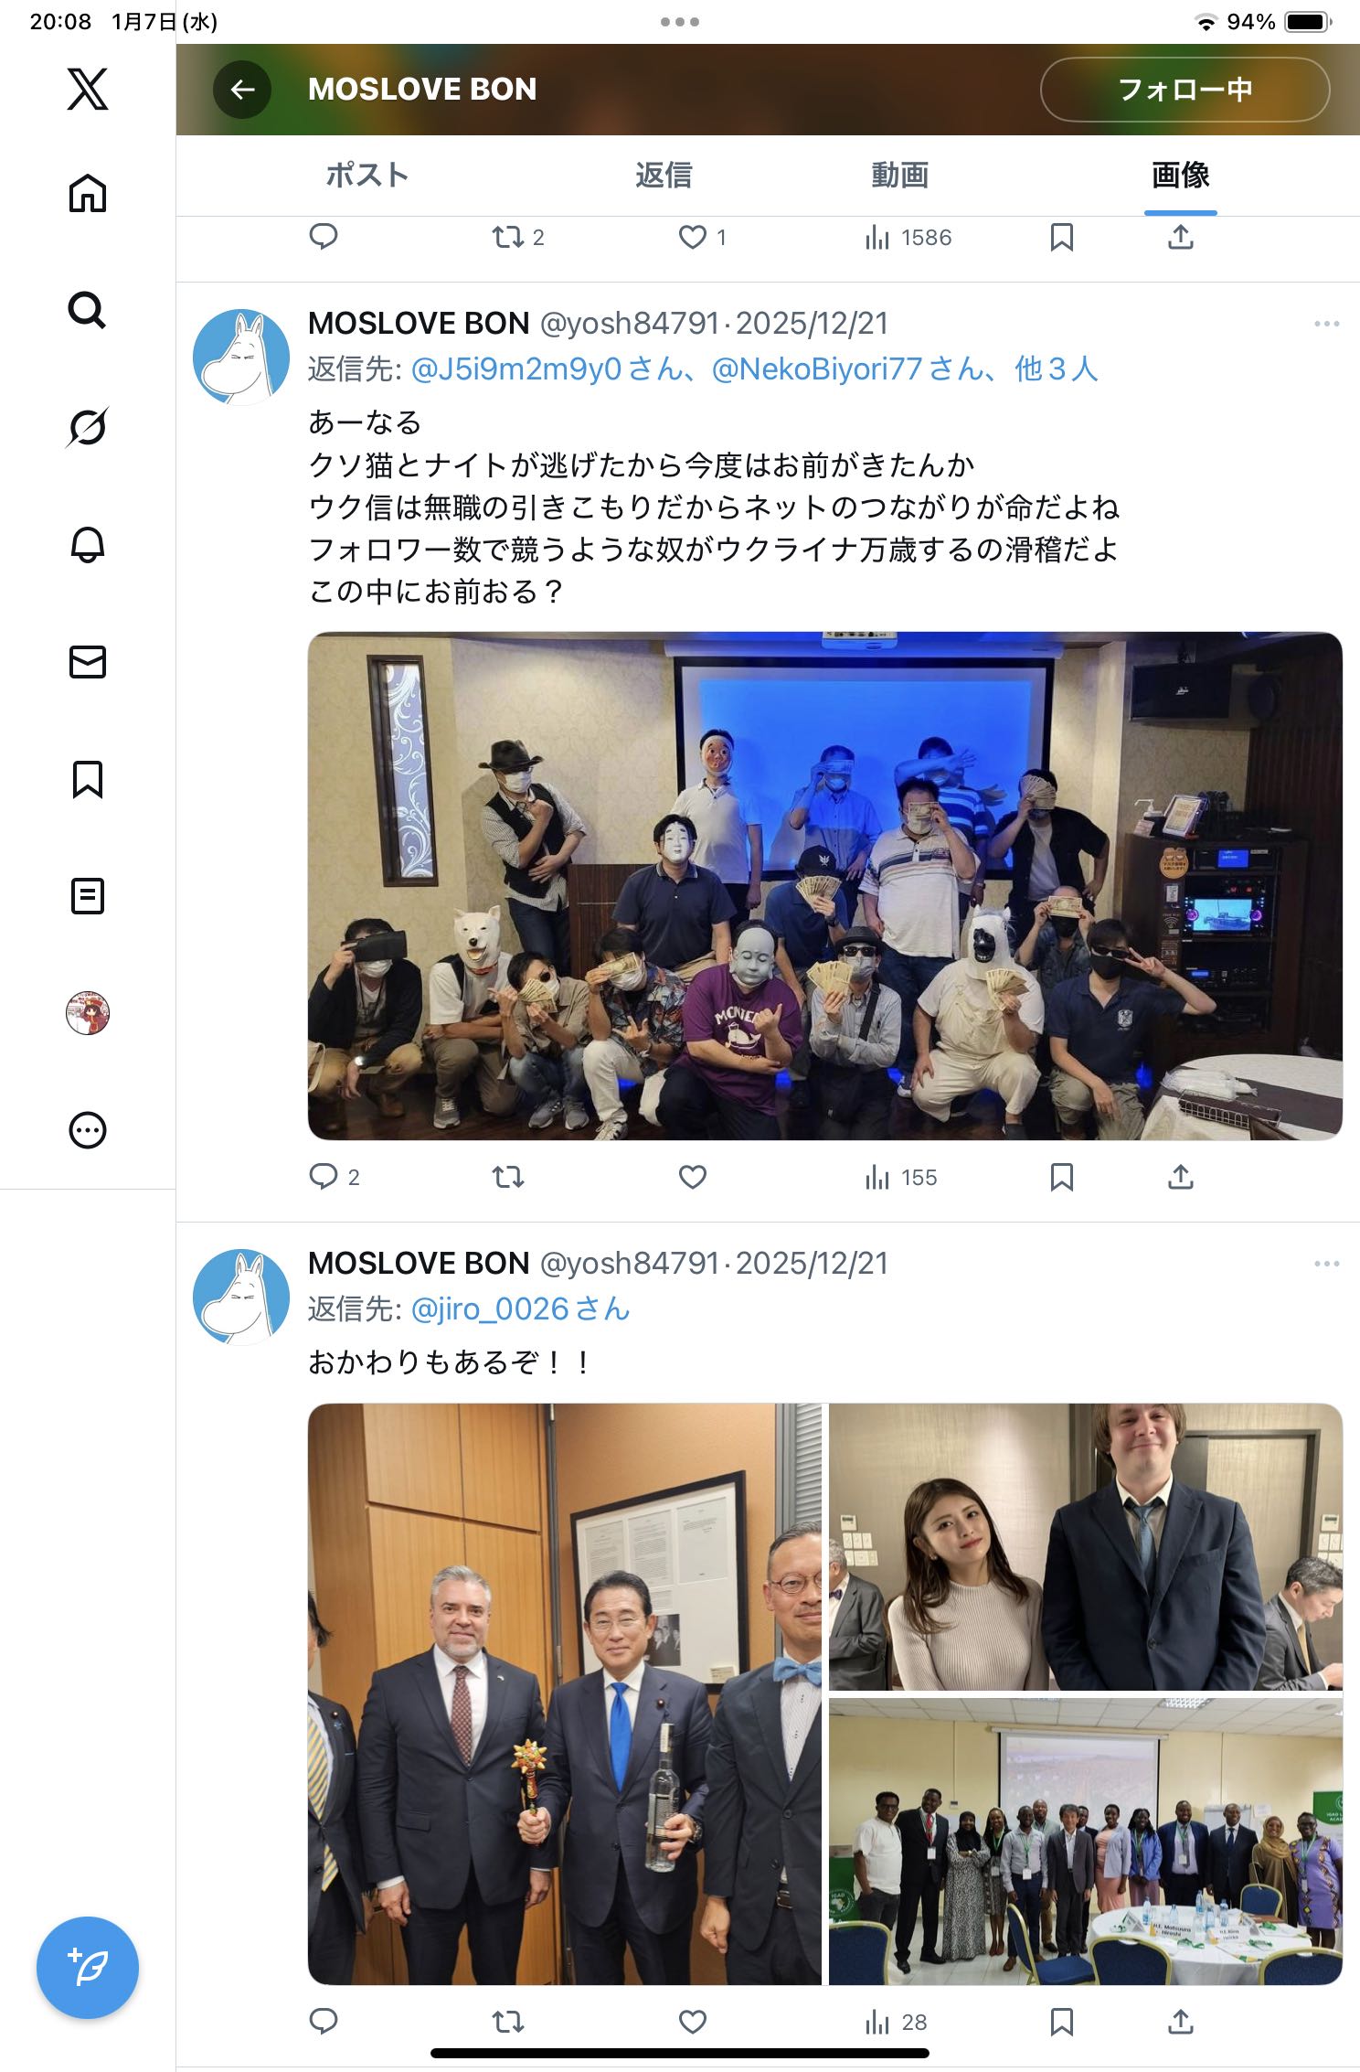Screen dimensions: 1360x2072
Task: Open Grok slashed-circle icon in sidebar
Action: (88, 427)
